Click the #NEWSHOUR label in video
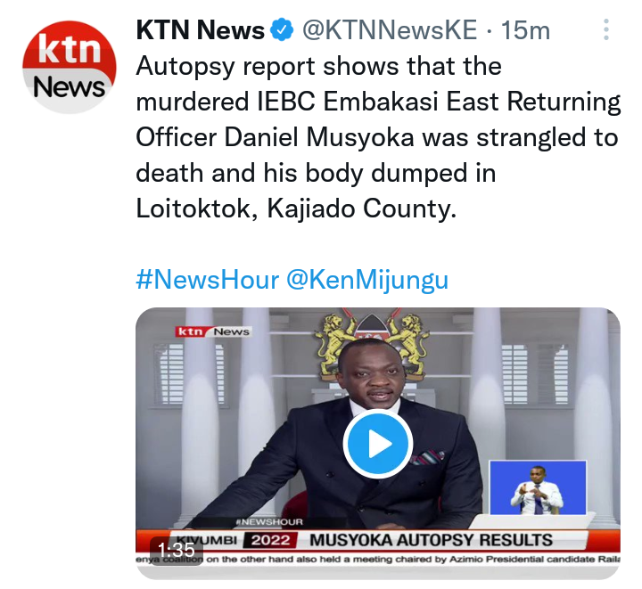Image resolution: width=642 pixels, height=589 pixels. pos(269,522)
